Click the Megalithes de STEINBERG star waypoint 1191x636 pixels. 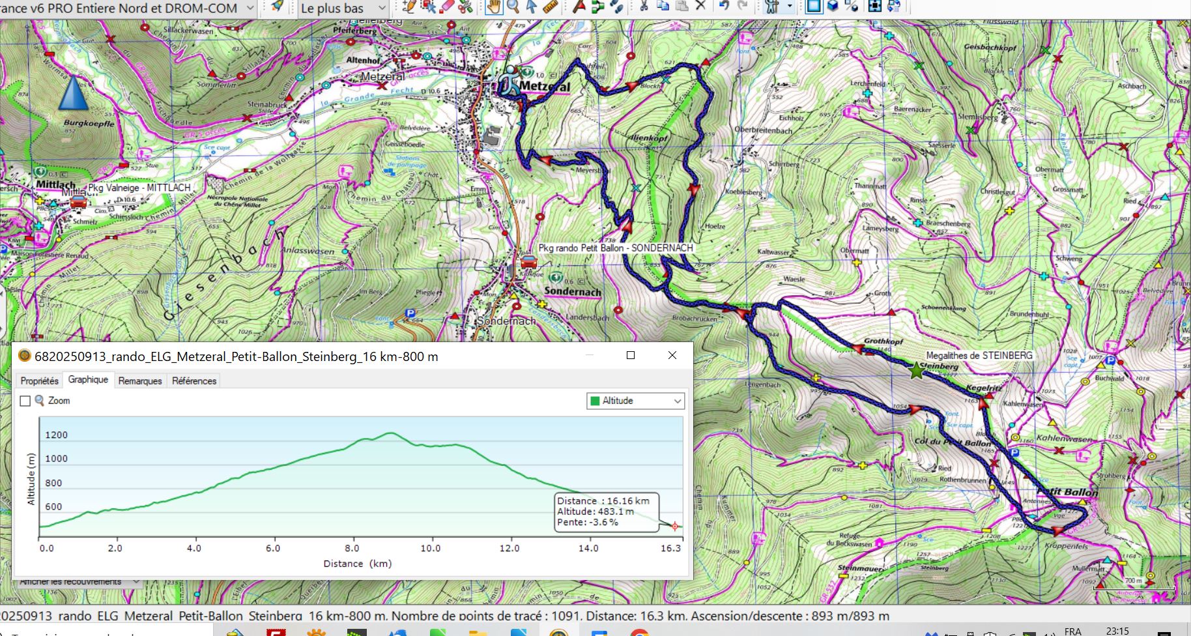point(916,371)
